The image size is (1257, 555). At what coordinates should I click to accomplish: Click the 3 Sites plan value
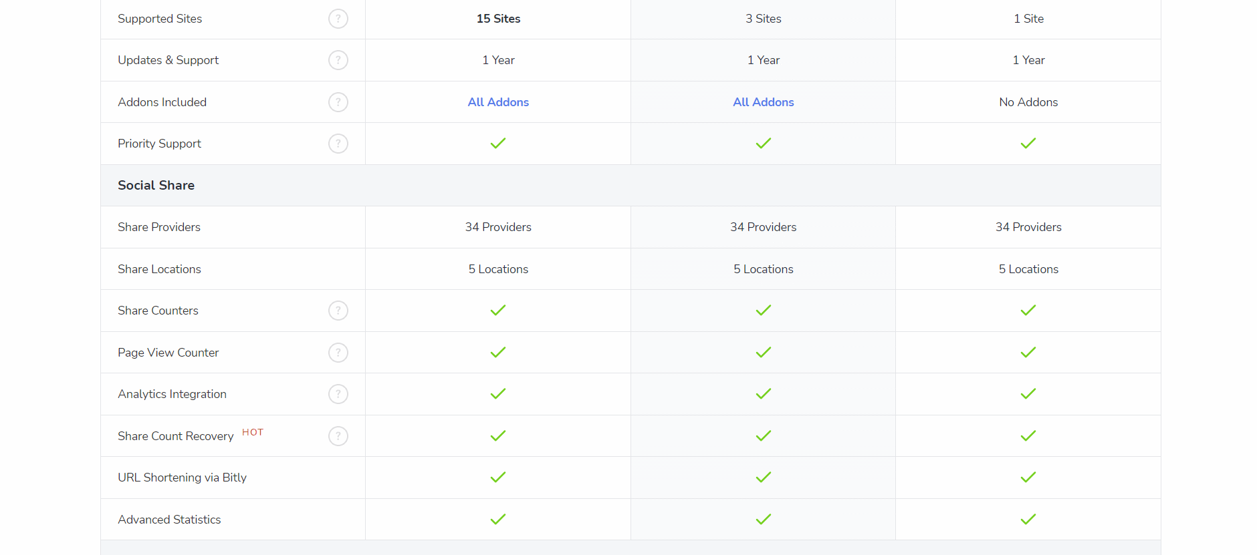(x=764, y=19)
